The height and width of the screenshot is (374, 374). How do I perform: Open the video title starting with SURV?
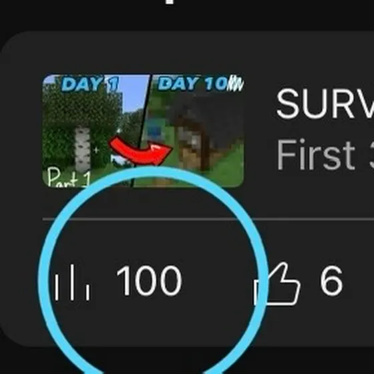point(325,104)
